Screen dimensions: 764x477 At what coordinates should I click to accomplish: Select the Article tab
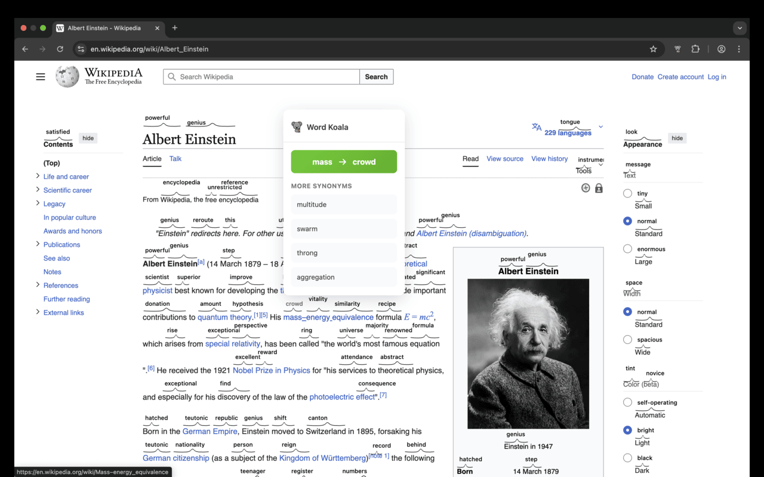152,159
